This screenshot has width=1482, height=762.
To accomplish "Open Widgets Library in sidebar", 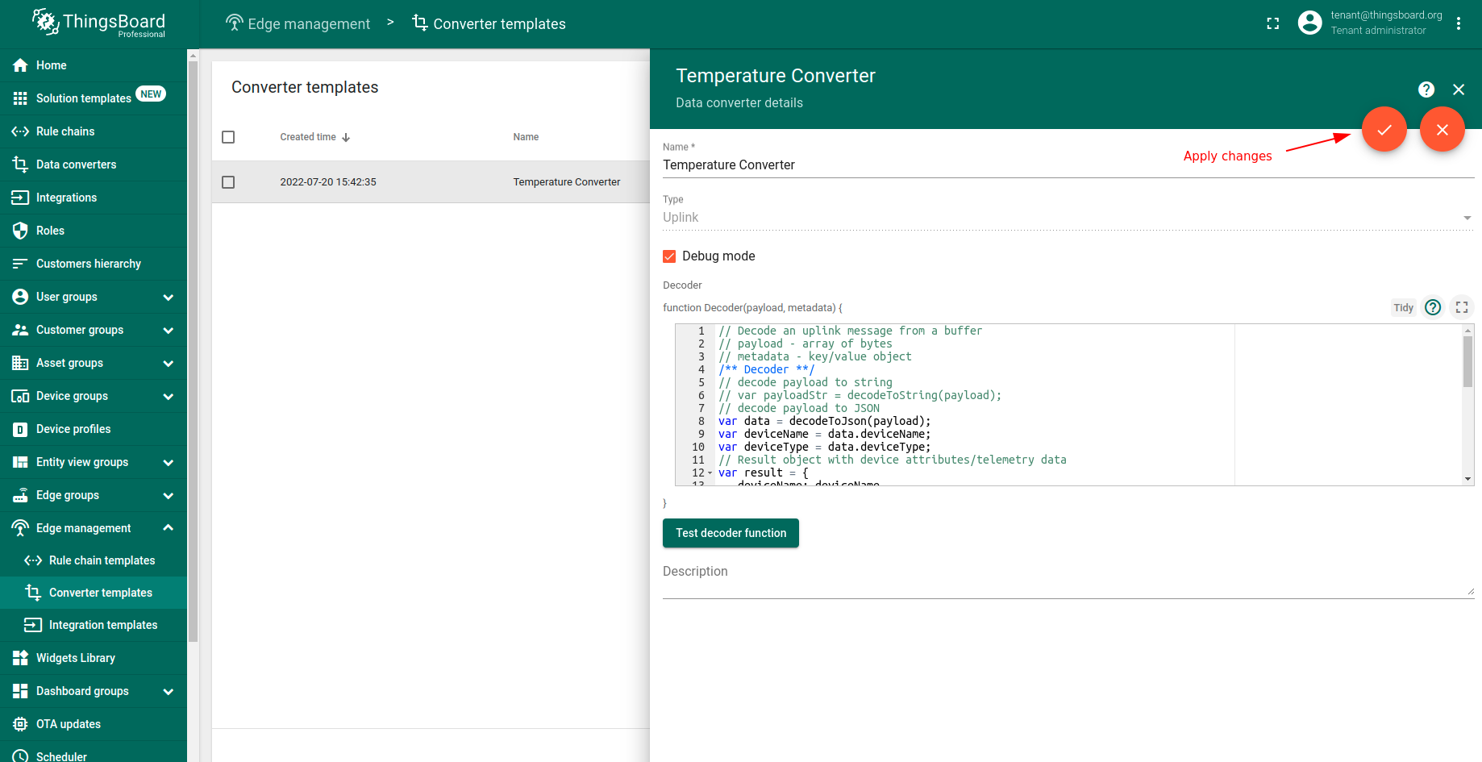I will (94, 658).
